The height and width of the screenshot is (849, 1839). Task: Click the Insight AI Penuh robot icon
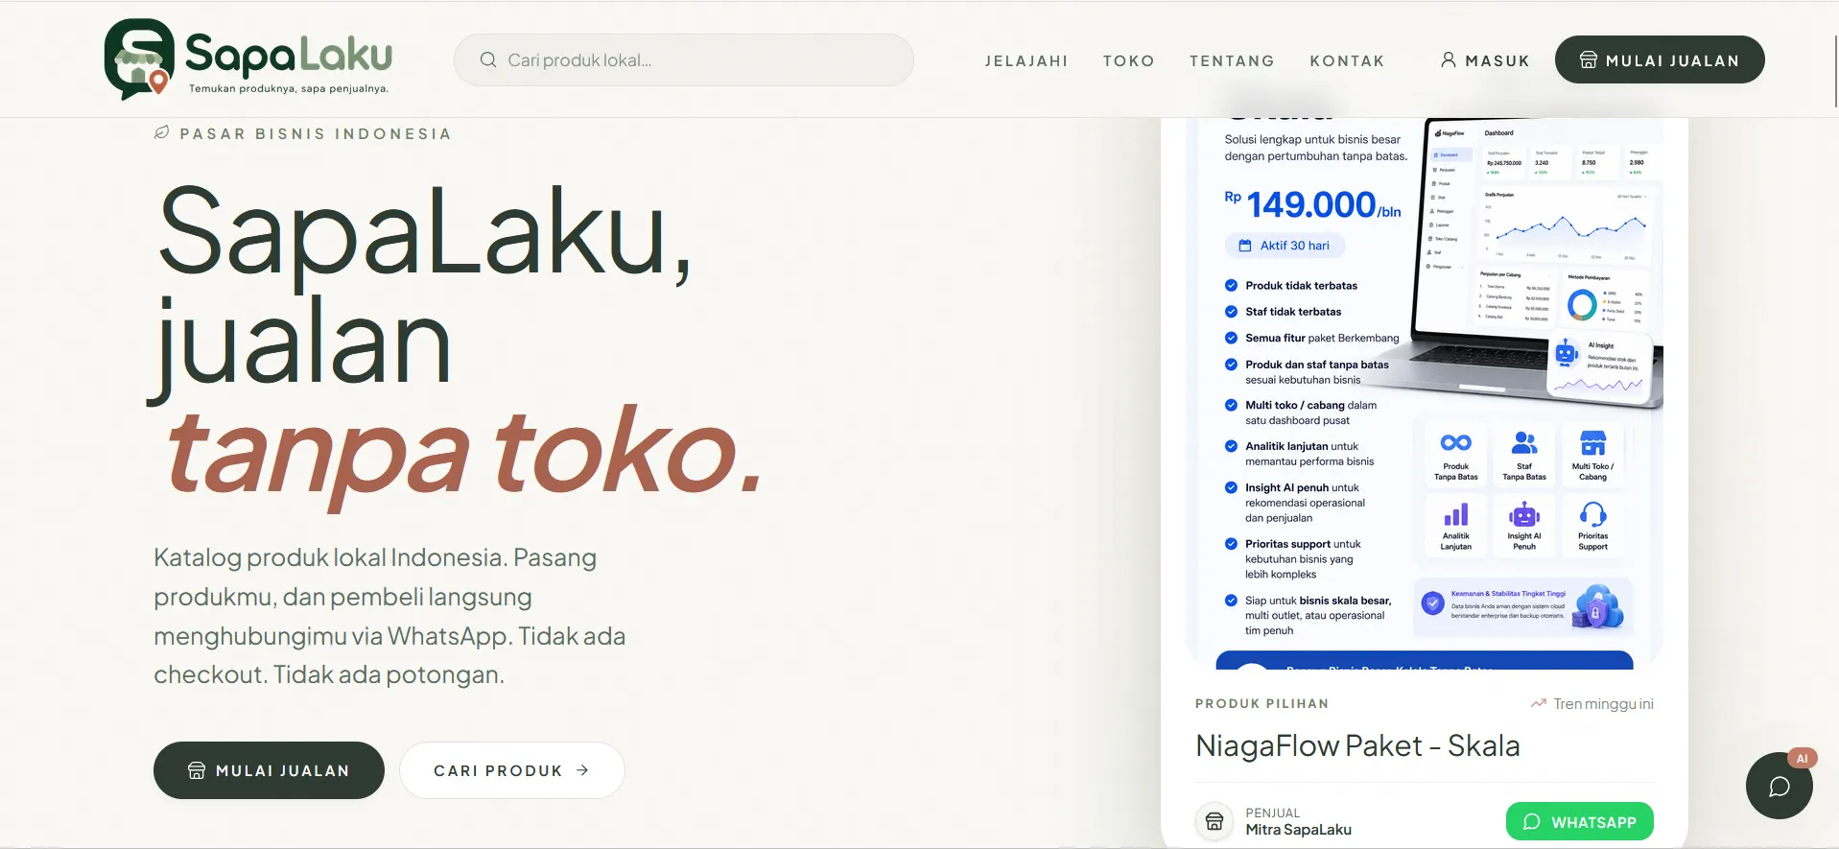click(x=1524, y=515)
